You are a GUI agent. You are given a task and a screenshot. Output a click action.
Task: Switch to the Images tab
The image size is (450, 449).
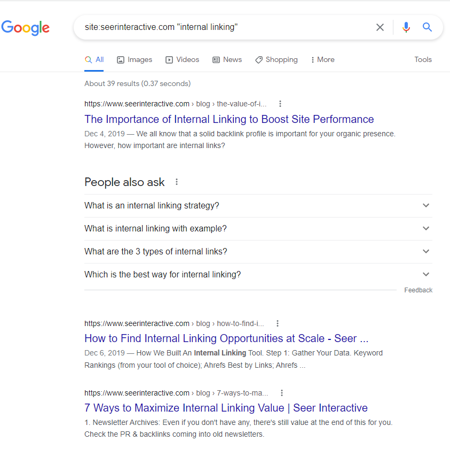[135, 60]
